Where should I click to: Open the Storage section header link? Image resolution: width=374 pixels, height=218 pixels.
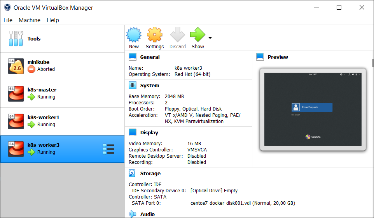pos(150,174)
